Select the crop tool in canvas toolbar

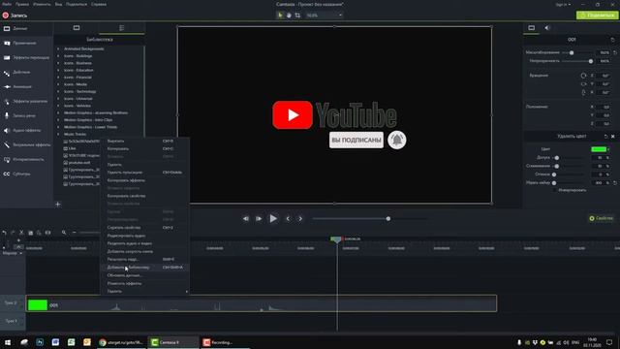(x=297, y=16)
